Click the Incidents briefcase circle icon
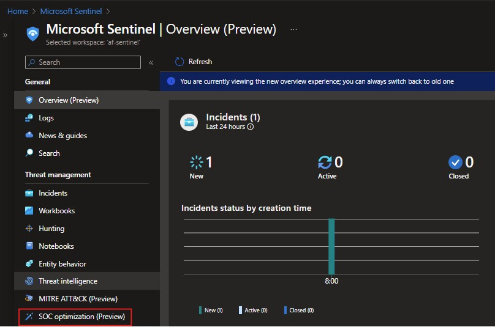Viewport: 495px width, 327px height. tap(189, 122)
